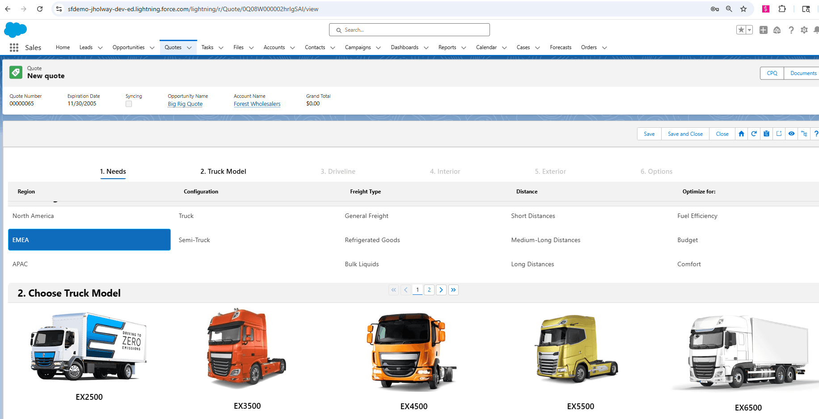Go to page 2 of truck models
819x419 pixels.
429,290
